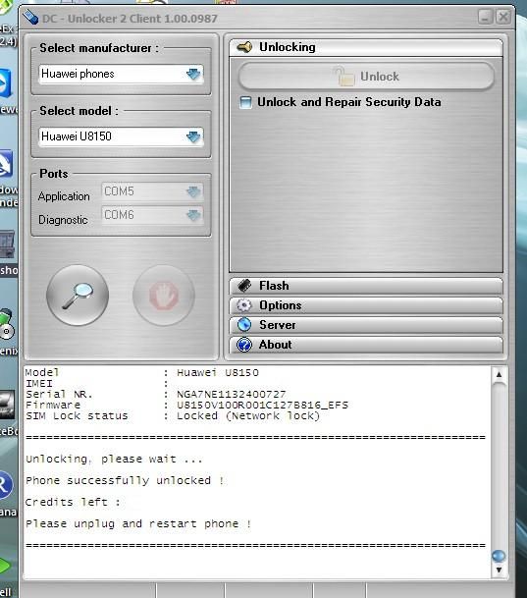
Task: Expand the Options section
Action: (366, 305)
